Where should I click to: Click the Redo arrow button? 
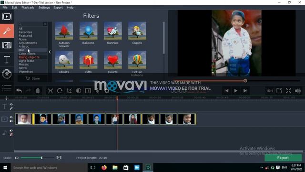coord(28,91)
